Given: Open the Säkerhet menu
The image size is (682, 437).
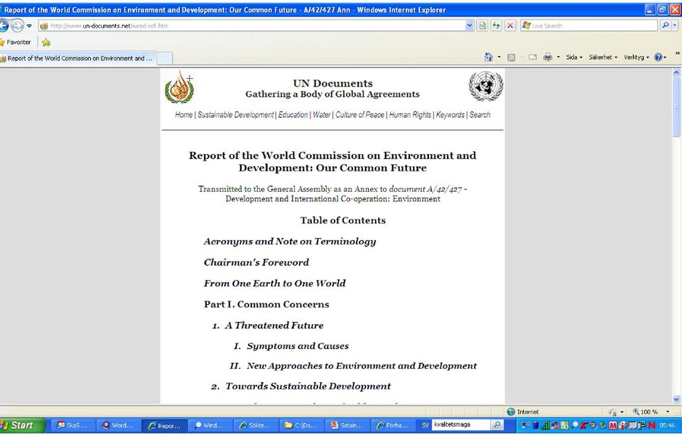Looking at the screenshot, I should (603, 57).
